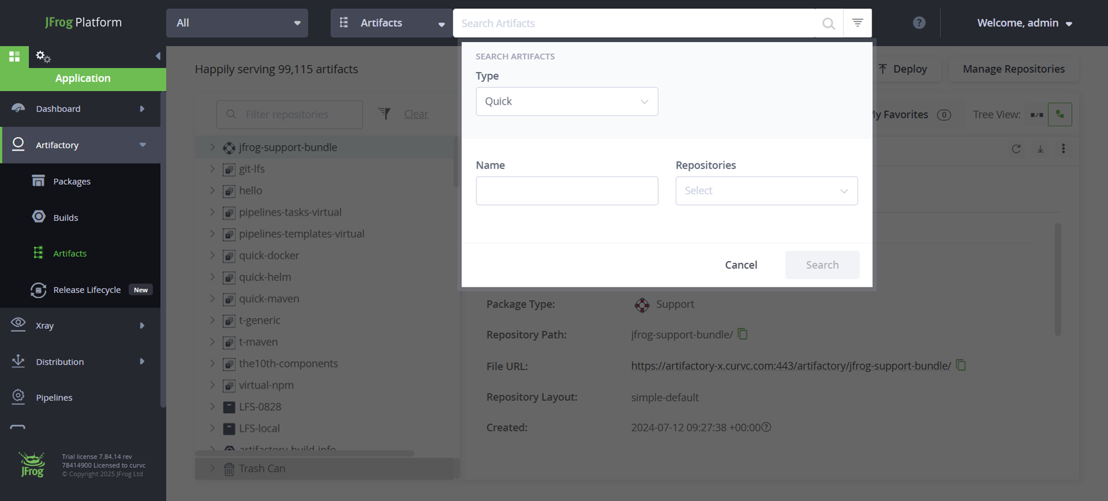
Task: Switch to Application module grid icon
Action: point(14,56)
